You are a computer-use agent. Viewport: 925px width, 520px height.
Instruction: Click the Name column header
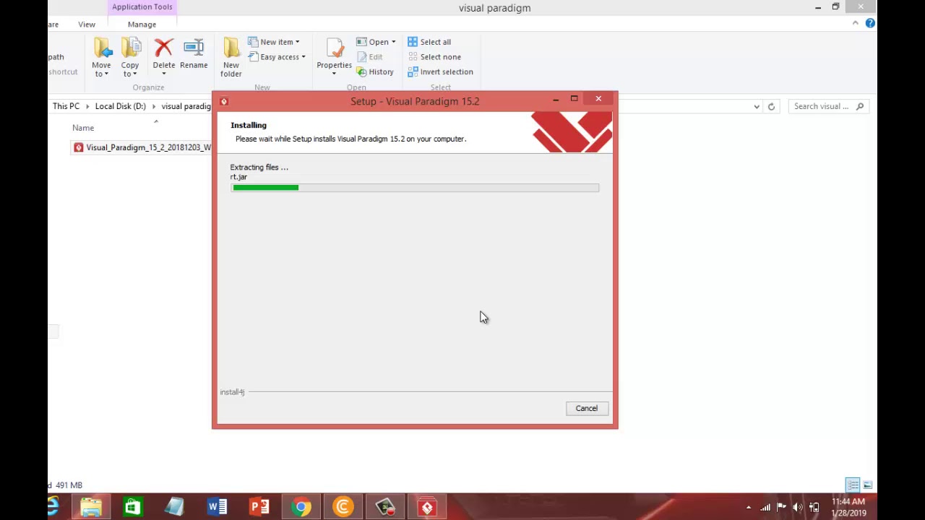click(x=83, y=128)
